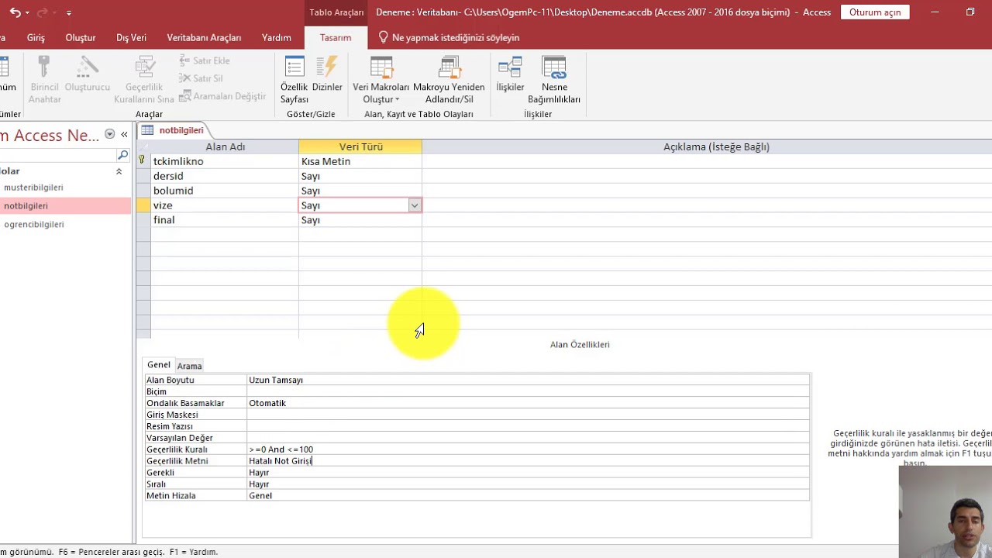The image size is (992, 558).
Task: Switch to the Oluştur ribbon tab
Action: point(81,37)
